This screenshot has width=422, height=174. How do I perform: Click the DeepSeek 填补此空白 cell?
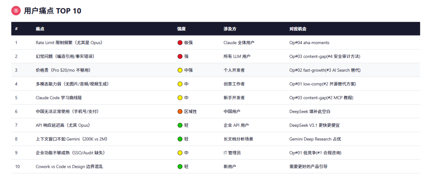309,112
